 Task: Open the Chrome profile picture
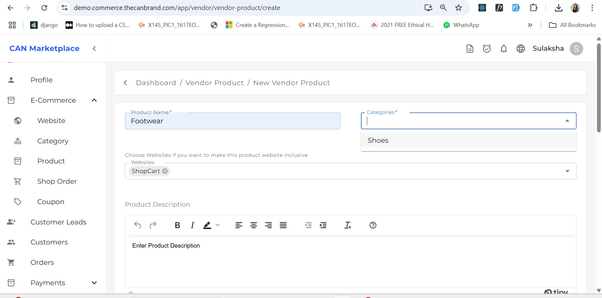[x=575, y=8]
